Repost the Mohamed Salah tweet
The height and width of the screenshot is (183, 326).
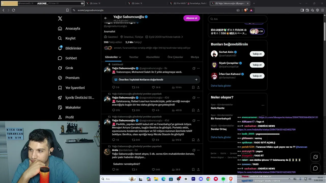(133, 87)
